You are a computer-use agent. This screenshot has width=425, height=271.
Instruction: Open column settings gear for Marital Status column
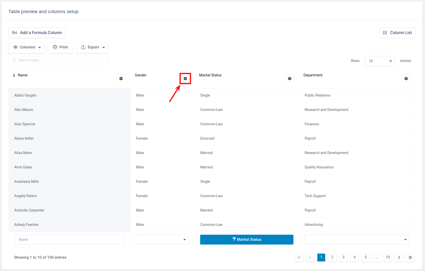pos(289,78)
